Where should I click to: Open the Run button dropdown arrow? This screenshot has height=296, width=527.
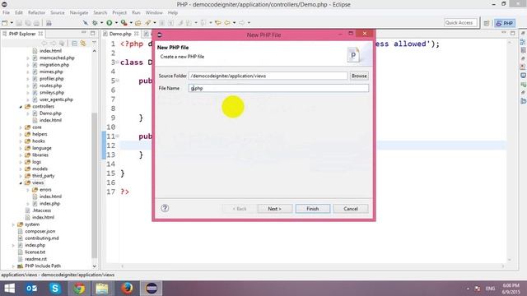[116, 23]
